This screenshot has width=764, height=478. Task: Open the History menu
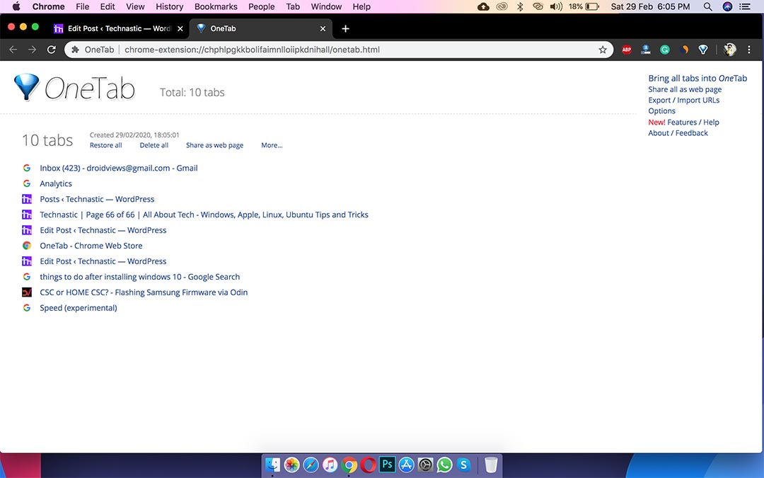click(x=170, y=7)
